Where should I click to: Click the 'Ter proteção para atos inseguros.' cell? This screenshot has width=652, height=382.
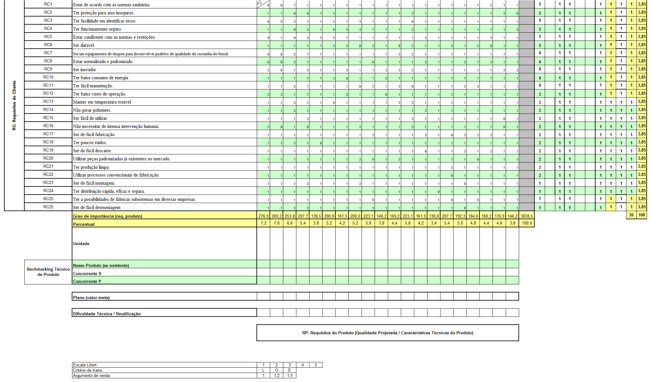(x=164, y=12)
